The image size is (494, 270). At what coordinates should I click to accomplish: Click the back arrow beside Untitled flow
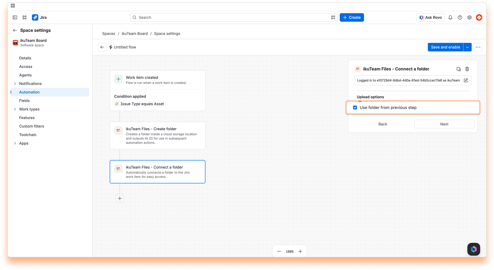tap(102, 47)
